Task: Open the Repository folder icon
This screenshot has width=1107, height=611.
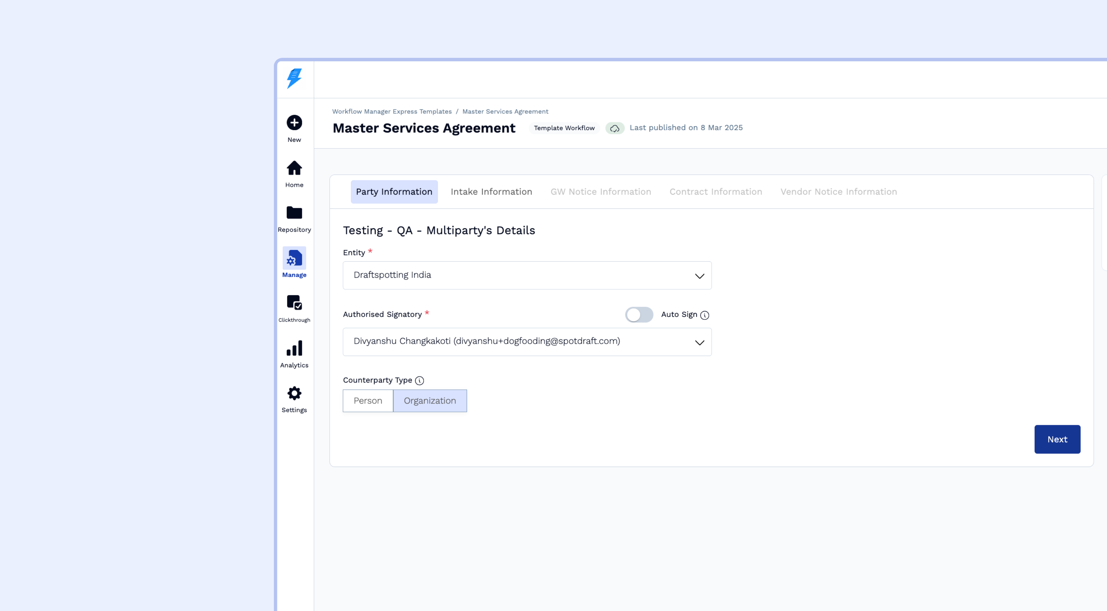Action: (294, 213)
